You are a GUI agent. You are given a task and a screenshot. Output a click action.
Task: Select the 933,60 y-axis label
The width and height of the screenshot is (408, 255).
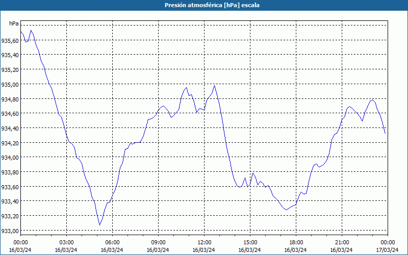(10, 187)
